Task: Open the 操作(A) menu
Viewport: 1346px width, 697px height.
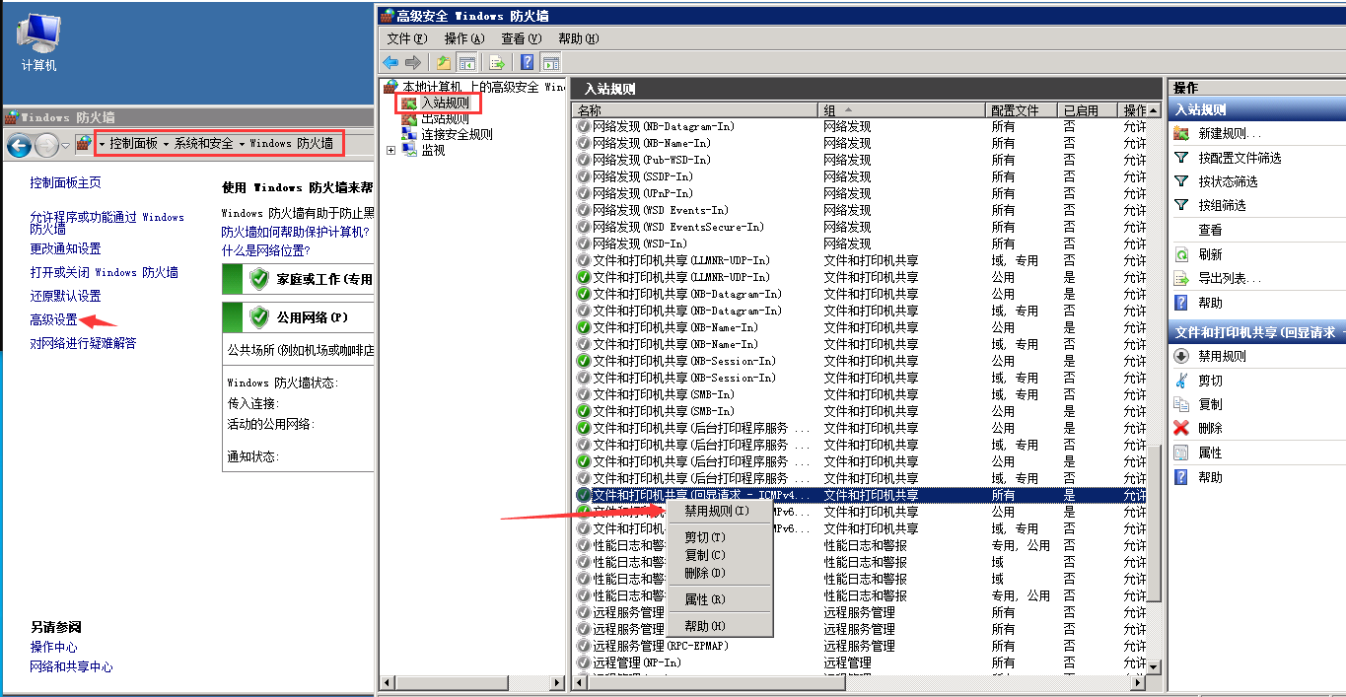Action: click(464, 38)
